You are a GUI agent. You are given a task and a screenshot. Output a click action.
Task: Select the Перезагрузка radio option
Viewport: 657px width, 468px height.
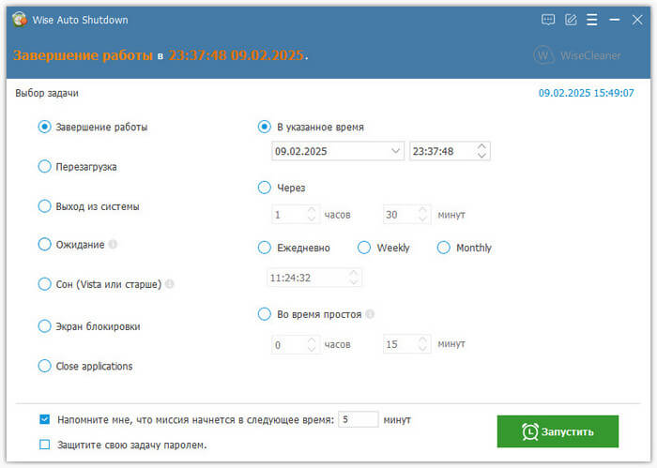44,166
